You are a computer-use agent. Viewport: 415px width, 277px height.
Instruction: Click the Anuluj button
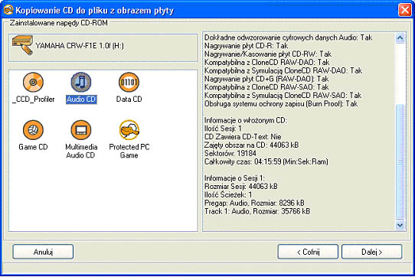coord(43,252)
